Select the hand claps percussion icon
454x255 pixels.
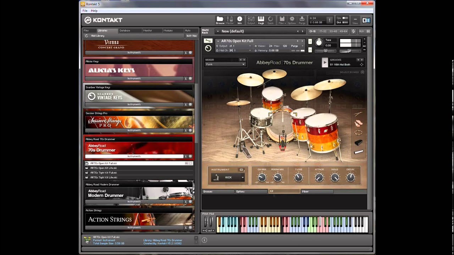(x=359, y=123)
